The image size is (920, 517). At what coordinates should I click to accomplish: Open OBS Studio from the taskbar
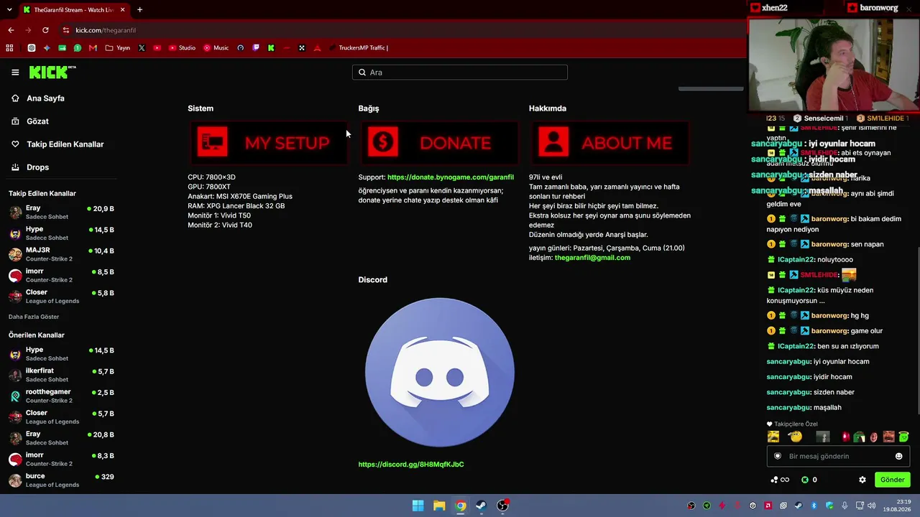[503, 506]
